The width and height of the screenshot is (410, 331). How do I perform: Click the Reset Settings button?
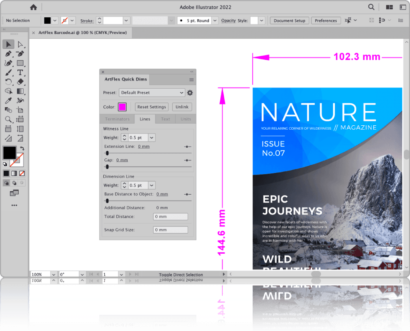tap(152, 107)
